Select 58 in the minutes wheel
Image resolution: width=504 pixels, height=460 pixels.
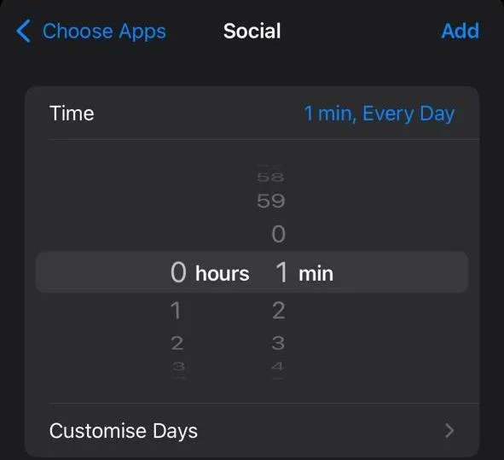270,177
